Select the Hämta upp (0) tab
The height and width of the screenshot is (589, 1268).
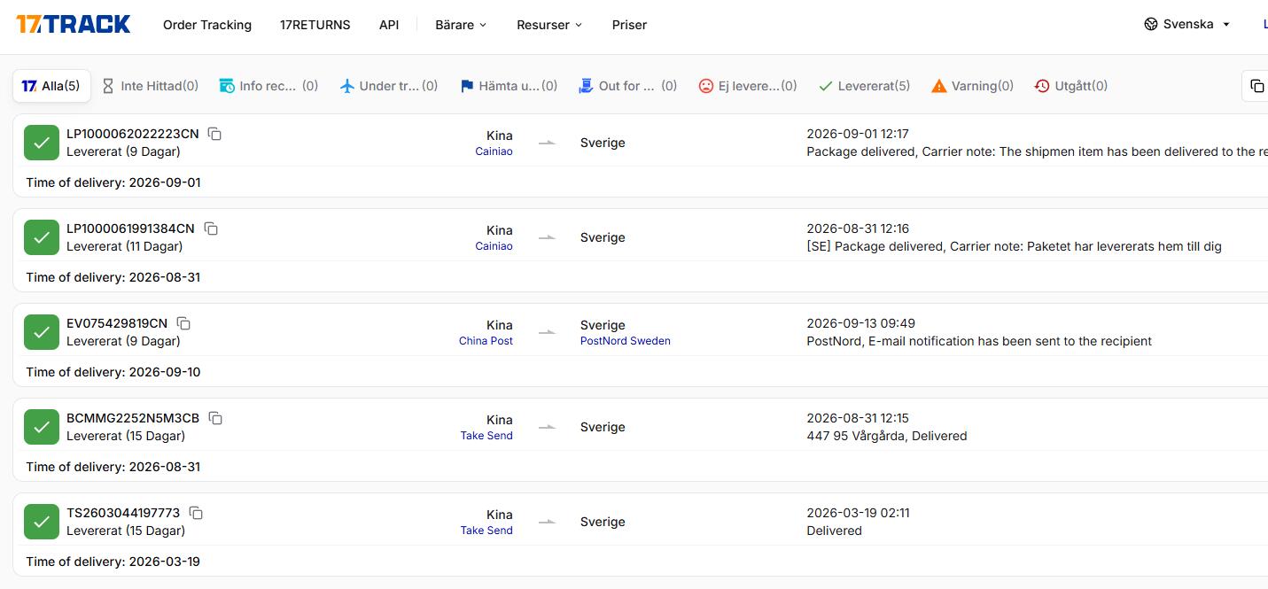click(x=509, y=86)
